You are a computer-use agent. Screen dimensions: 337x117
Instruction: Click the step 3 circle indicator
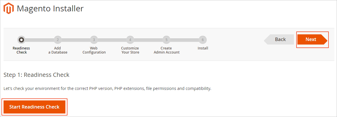tap(94, 40)
